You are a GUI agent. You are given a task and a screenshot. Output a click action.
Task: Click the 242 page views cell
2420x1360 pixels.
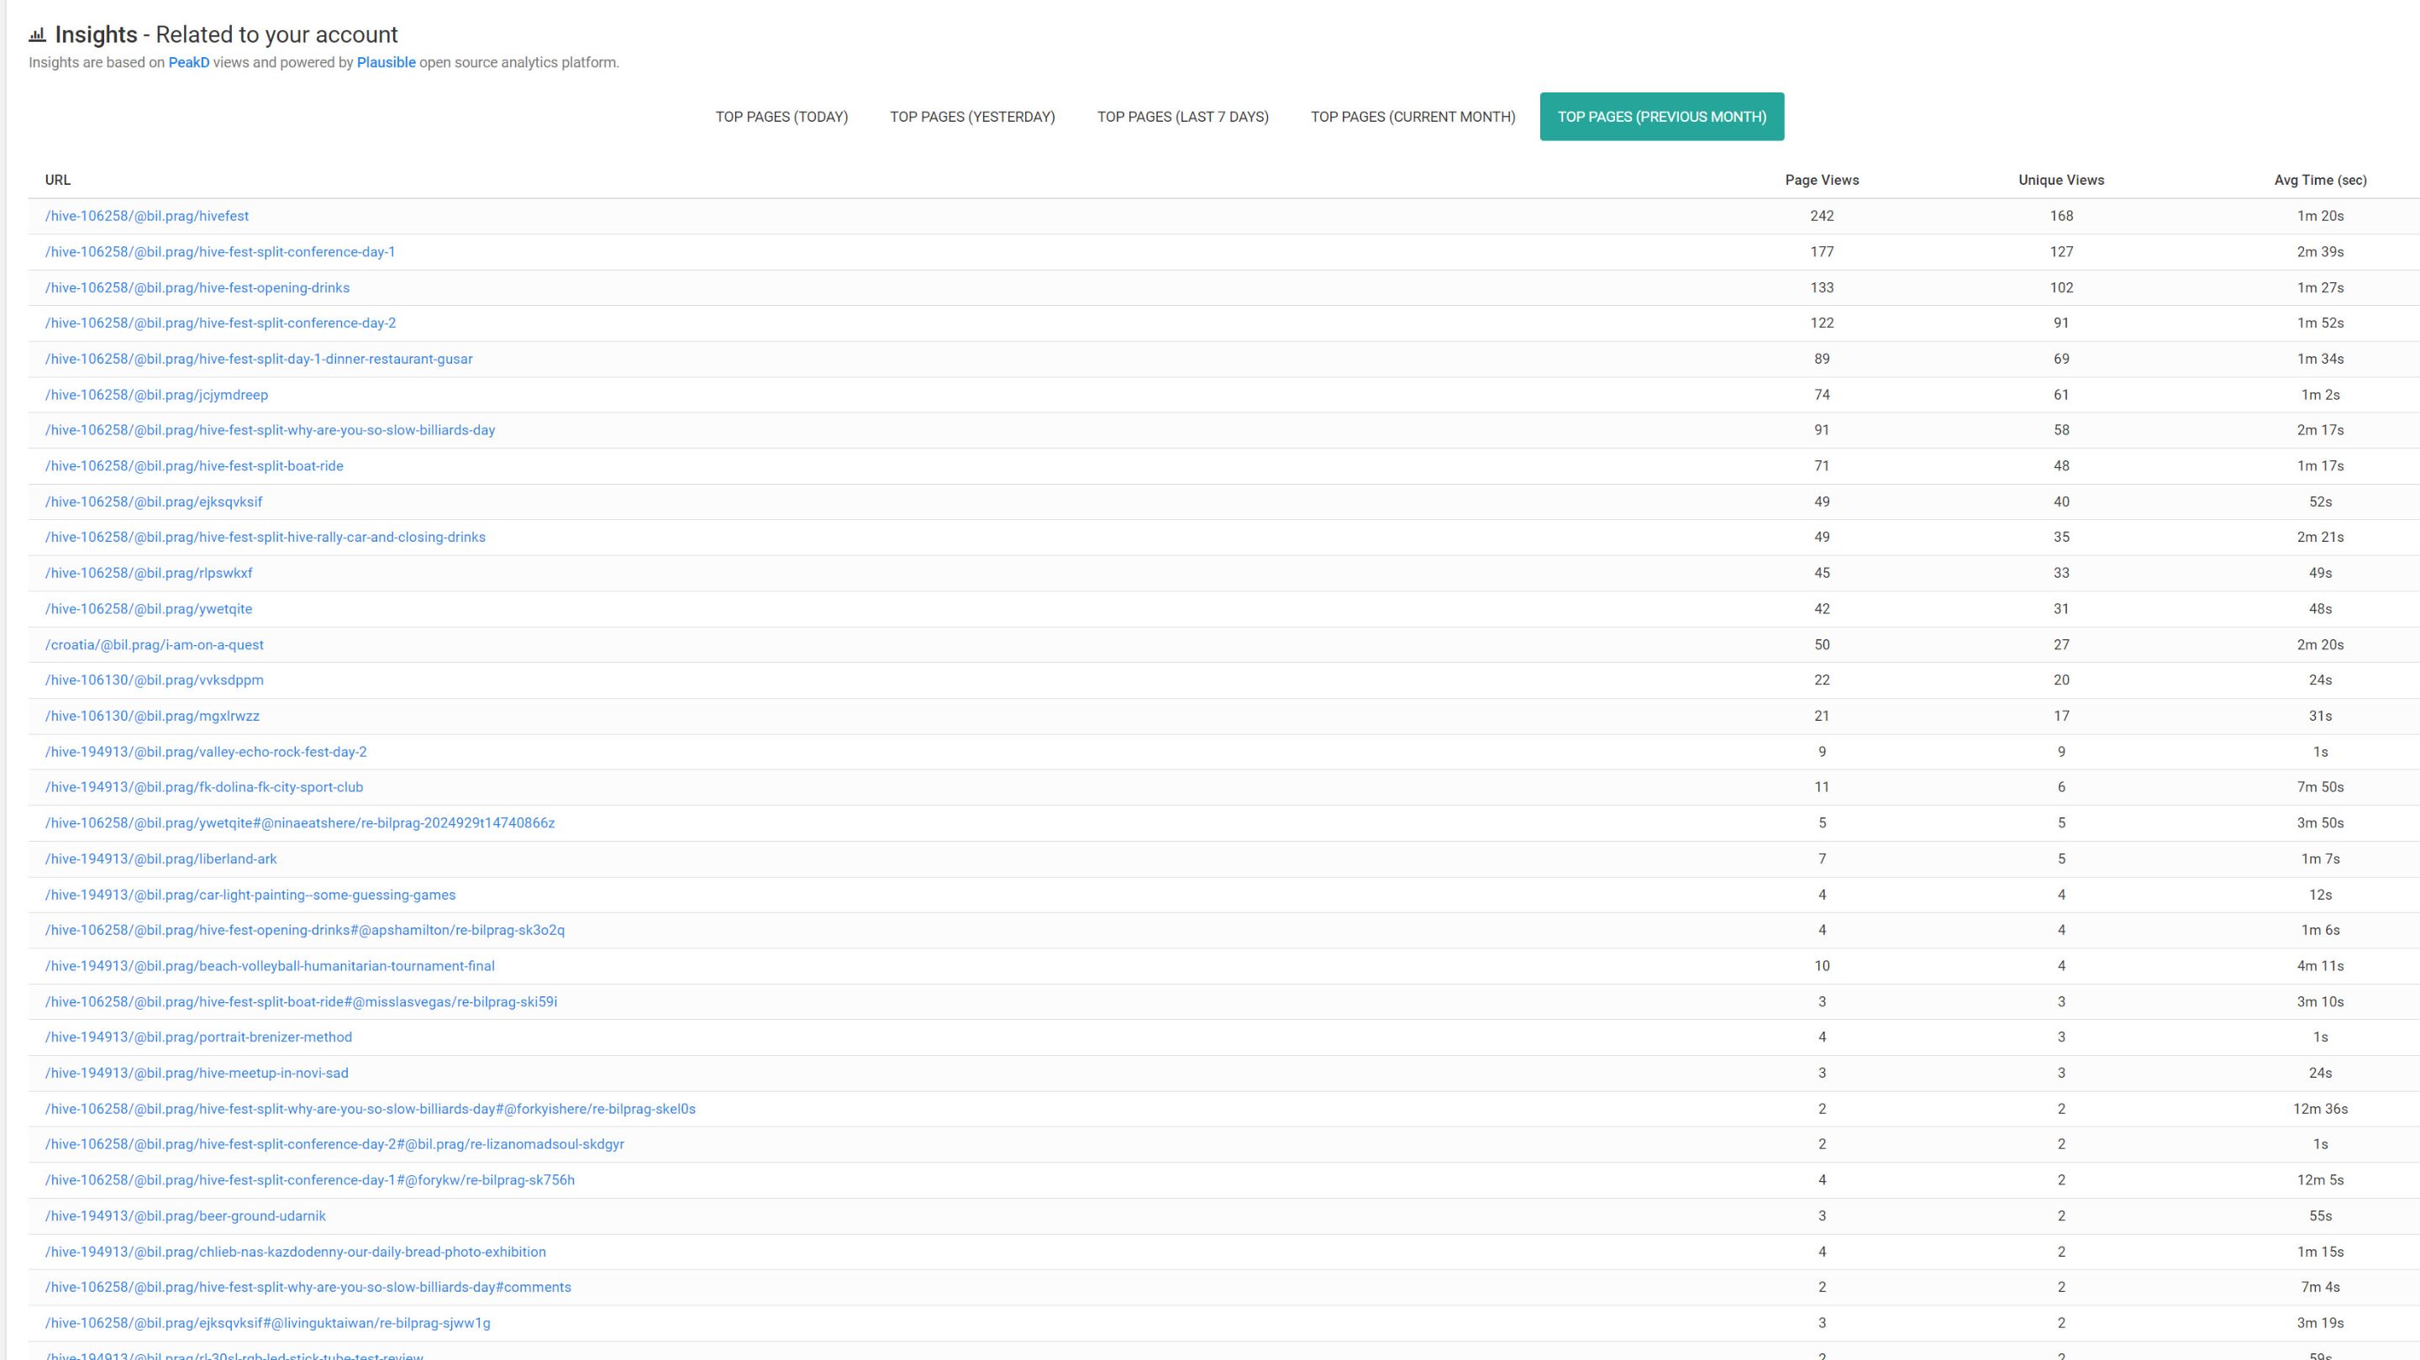[1822, 216]
